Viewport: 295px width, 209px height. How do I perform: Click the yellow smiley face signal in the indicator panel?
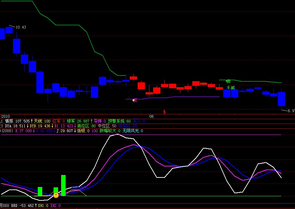click(x=56, y=195)
